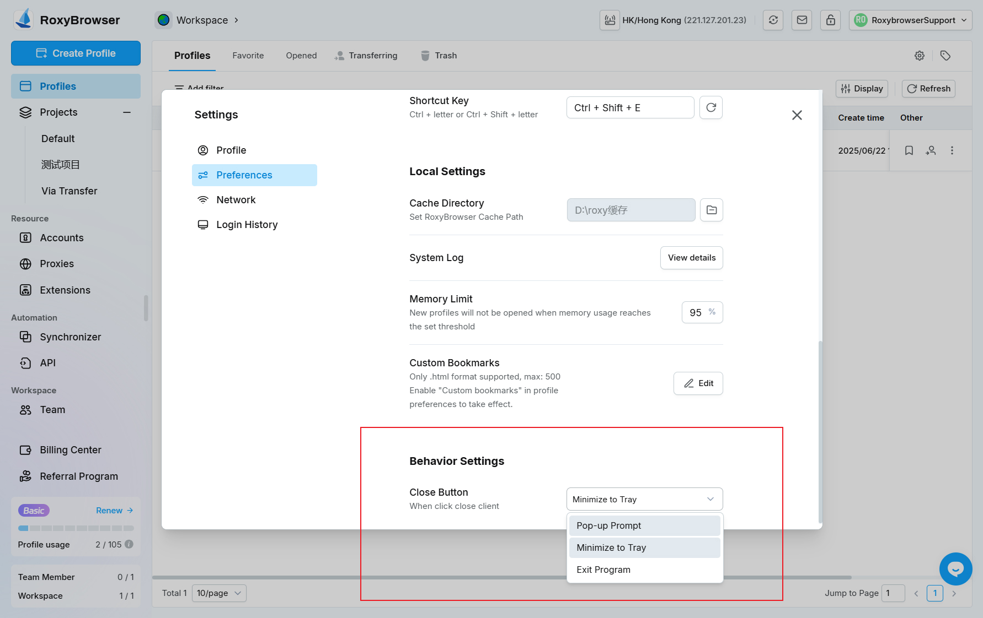
Task: Open the mail inbox icon
Action: click(802, 20)
